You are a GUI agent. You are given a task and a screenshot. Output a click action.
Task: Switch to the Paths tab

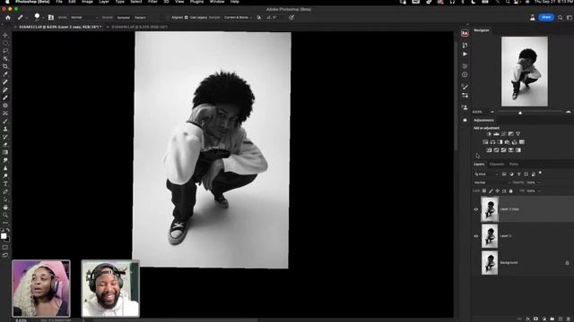[514, 165]
